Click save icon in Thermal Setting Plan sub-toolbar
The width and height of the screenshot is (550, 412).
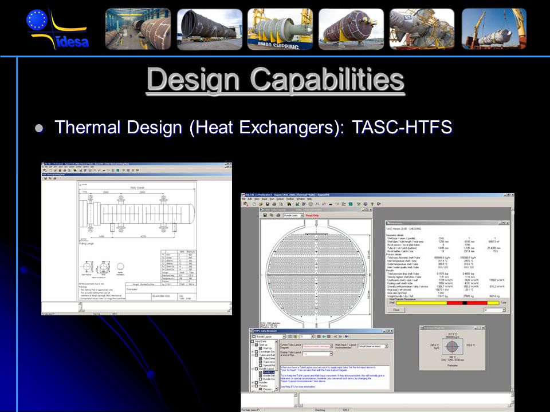[x=46, y=179]
